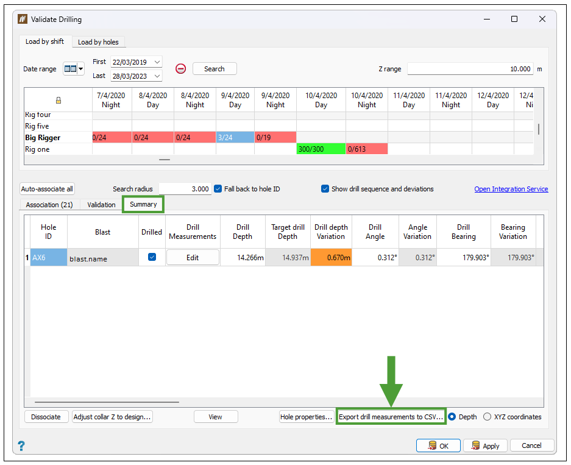
Task: Click the View button
Action: pyautogui.click(x=216, y=417)
